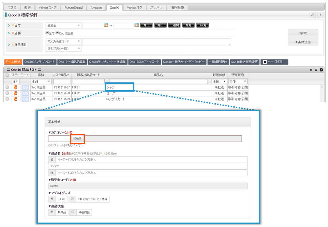This screenshot has height=227, width=328.
Task: Select いいえ radio for adult goods
Action: coord(52,199)
